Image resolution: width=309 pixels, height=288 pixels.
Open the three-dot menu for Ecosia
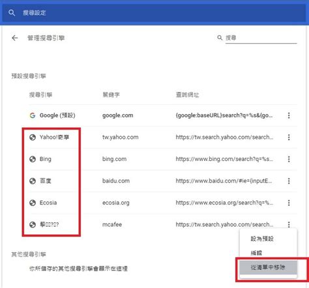tap(289, 203)
